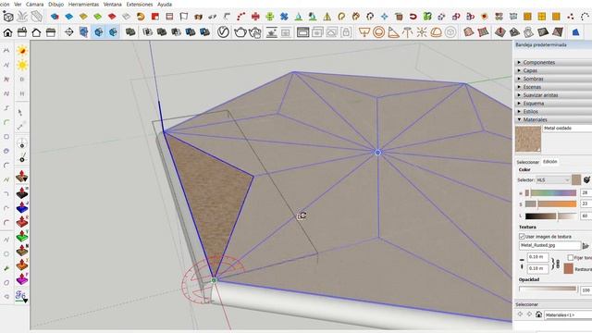592x333 pixels.
Task: Click the V-Ray omni light sunburst icon
Action: coord(422,32)
